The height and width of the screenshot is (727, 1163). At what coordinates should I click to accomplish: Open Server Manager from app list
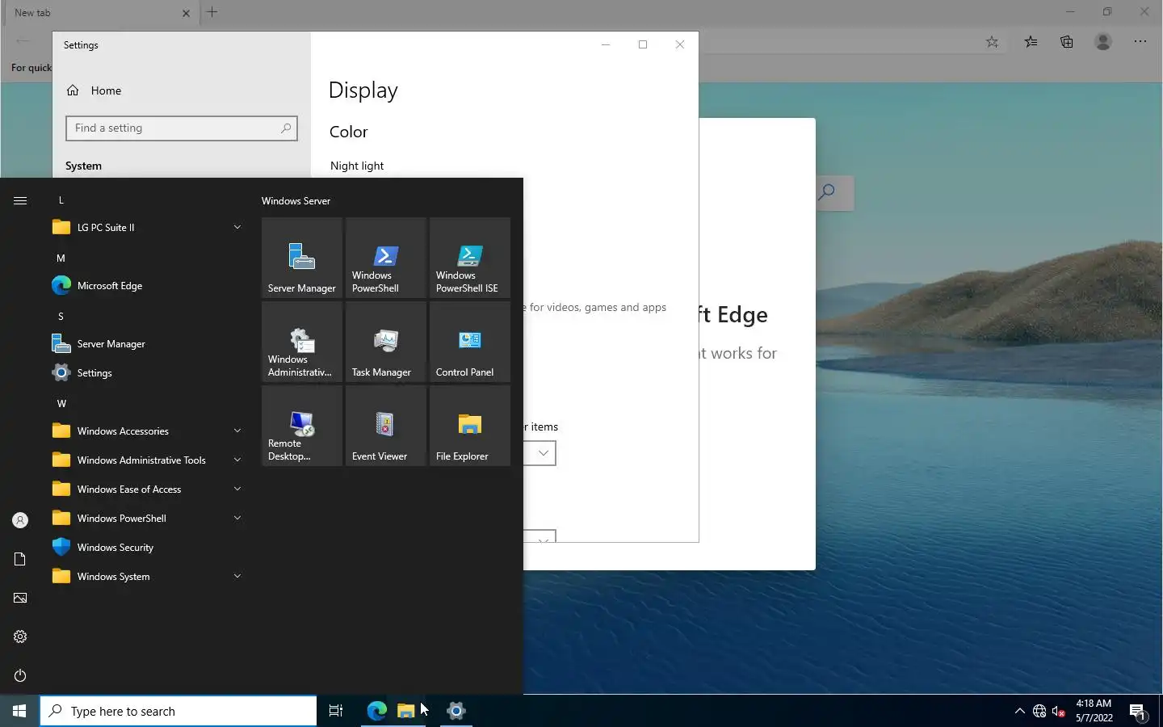pos(148,343)
